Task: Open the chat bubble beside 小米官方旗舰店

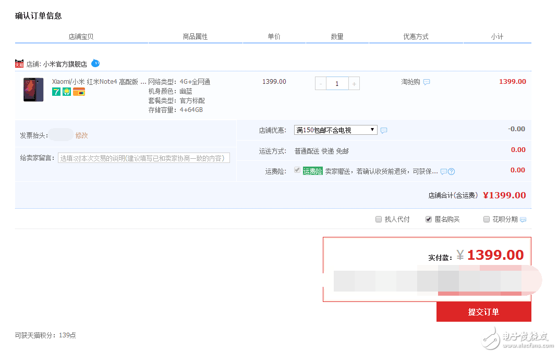Action: pos(95,63)
